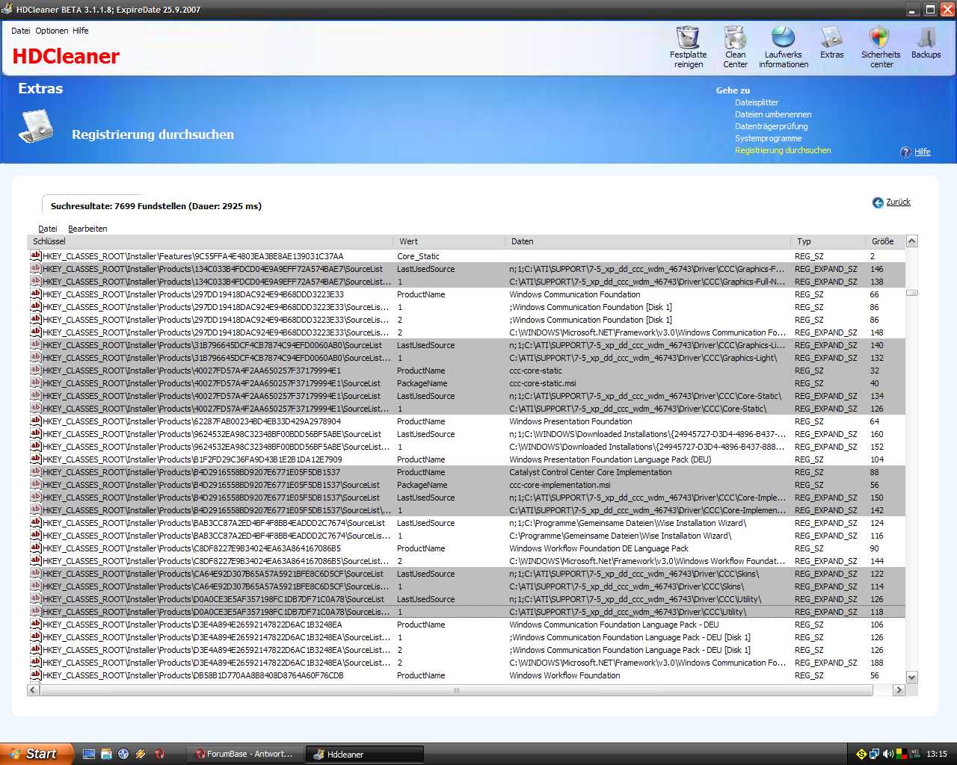
Task: Click the vertical scrollbar down arrow
Action: pyautogui.click(x=911, y=677)
